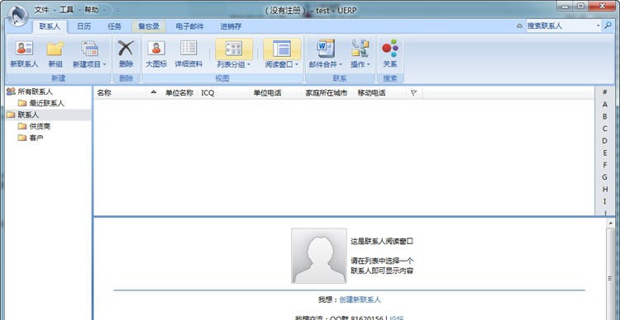620x320 pixels.
Task: Click the 列表分组 list grouping icon
Action: pyautogui.click(x=234, y=49)
